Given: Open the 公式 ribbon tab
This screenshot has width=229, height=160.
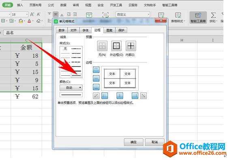Looking at the screenshot, I should pyautogui.click(x=51, y=5).
